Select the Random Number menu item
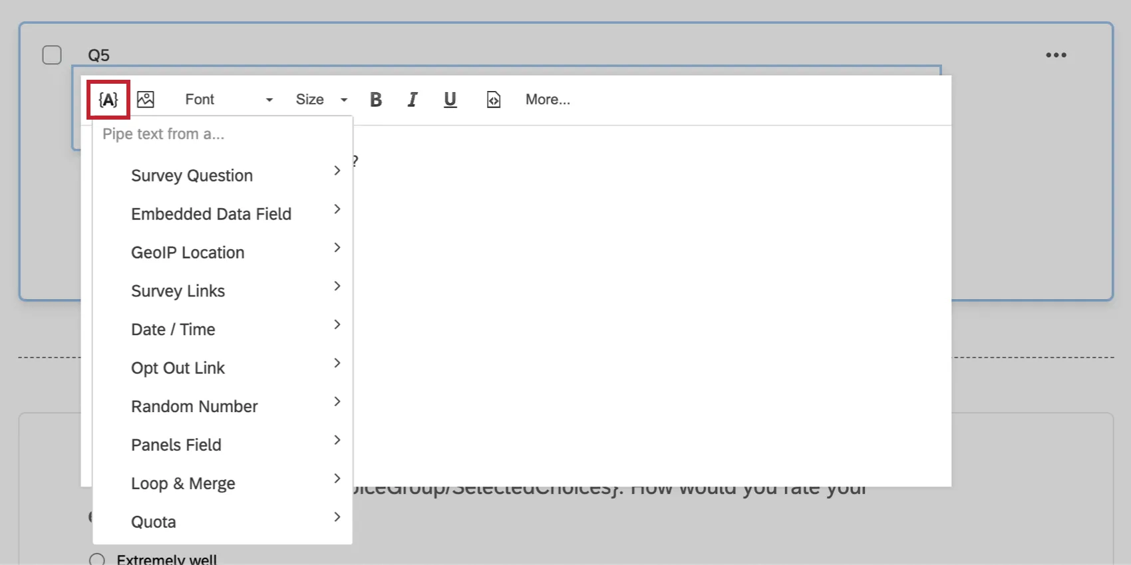 pyautogui.click(x=194, y=406)
